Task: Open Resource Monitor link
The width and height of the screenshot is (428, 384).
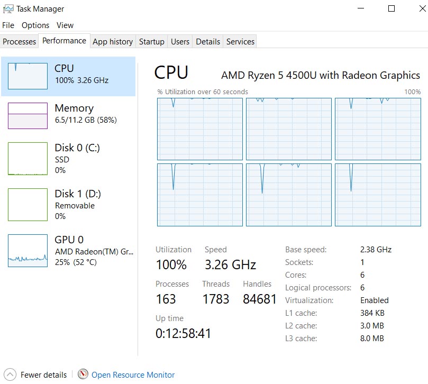Action: (133, 374)
